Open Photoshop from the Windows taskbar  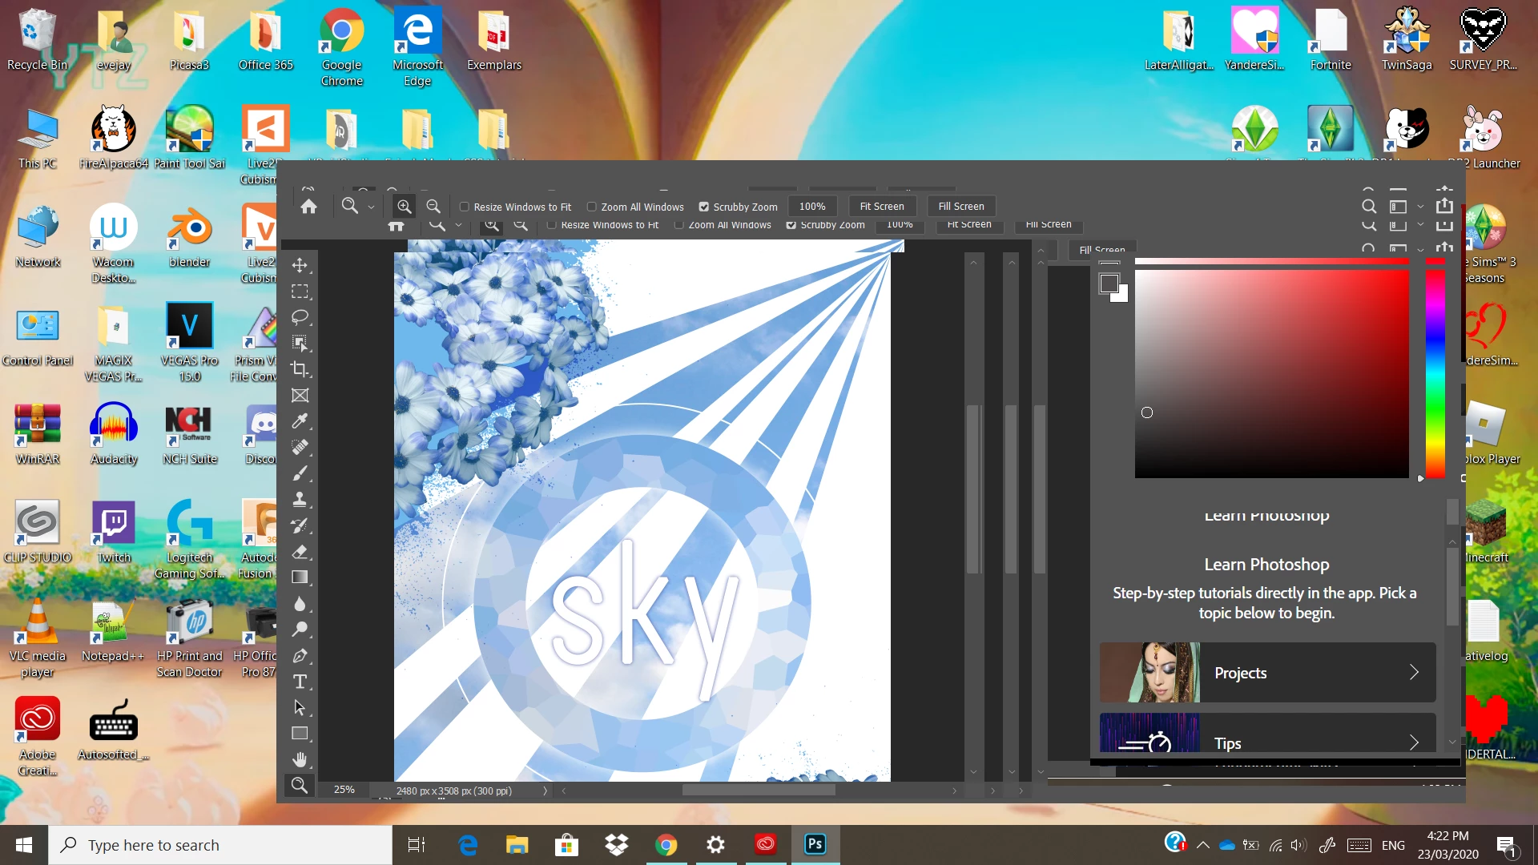(815, 844)
